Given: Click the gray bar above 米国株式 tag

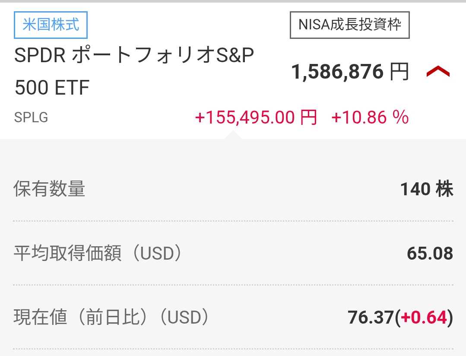Looking at the screenshot, I should coord(233,1).
